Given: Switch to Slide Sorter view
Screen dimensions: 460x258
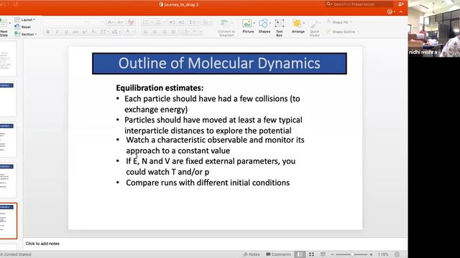Looking at the screenshot, I should click(311, 254).
